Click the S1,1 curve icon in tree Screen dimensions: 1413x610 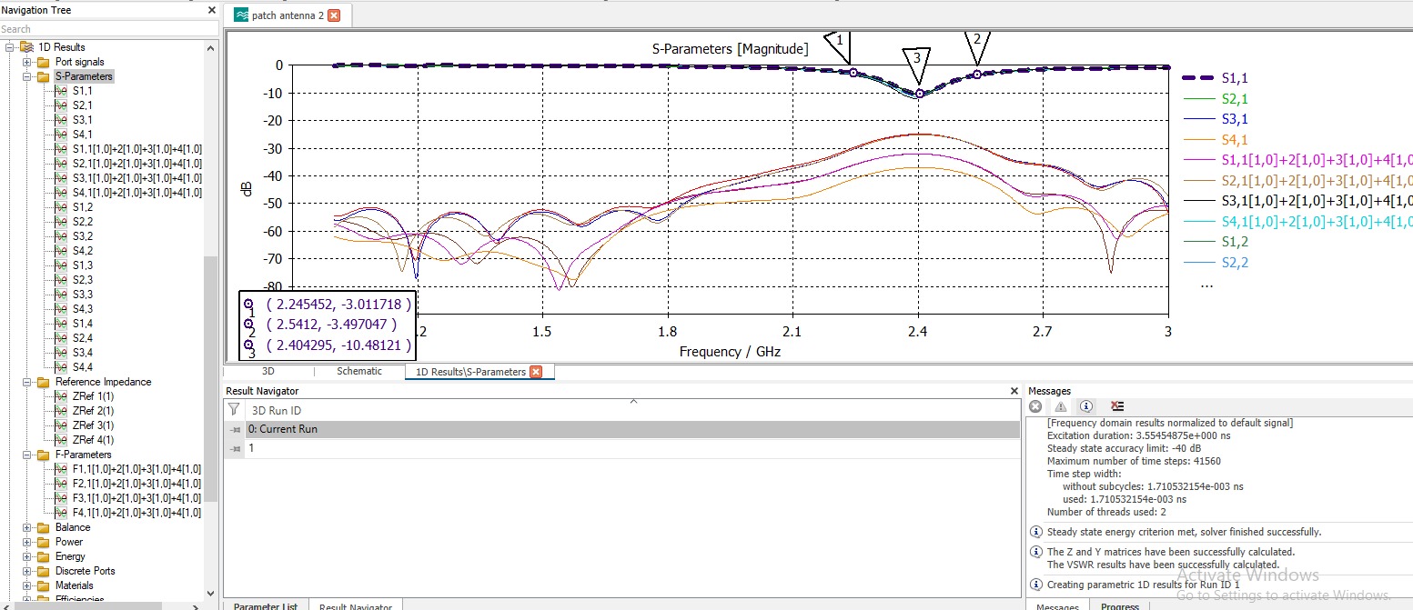tap(61, 91)
